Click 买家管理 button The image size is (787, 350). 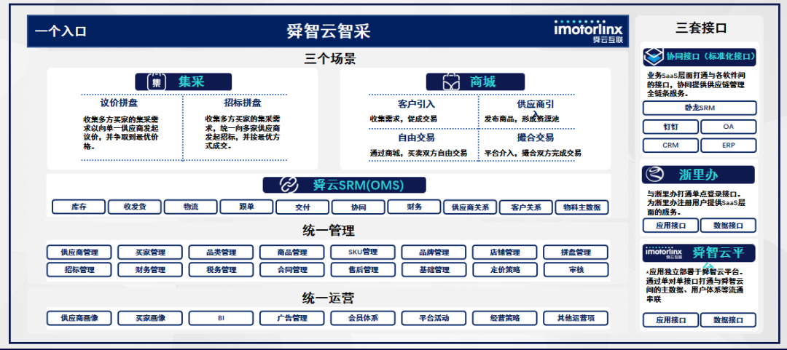150,252
